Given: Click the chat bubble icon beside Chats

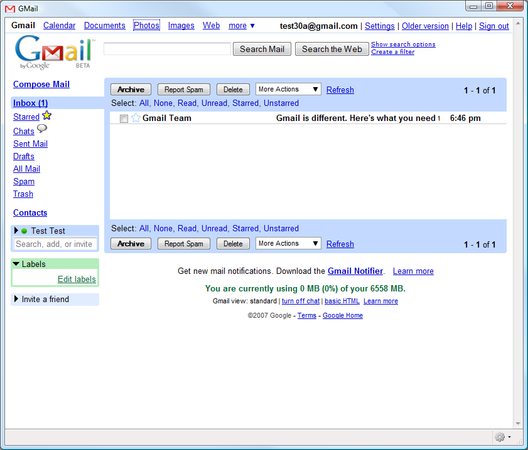Looking at the screenshot, I should coord(42,128).
